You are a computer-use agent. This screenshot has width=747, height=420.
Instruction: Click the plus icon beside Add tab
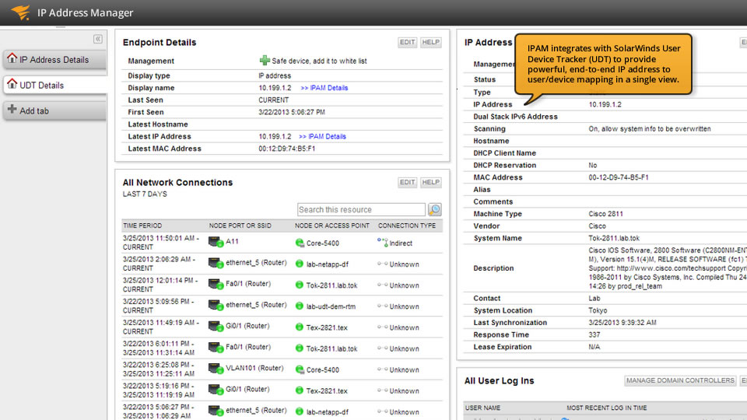tap(12, 110)
